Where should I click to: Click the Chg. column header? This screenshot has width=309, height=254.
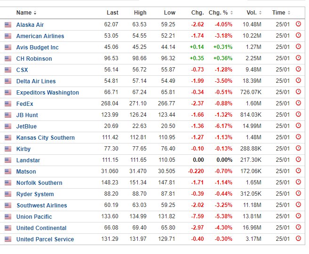click(x=198, y=13)
